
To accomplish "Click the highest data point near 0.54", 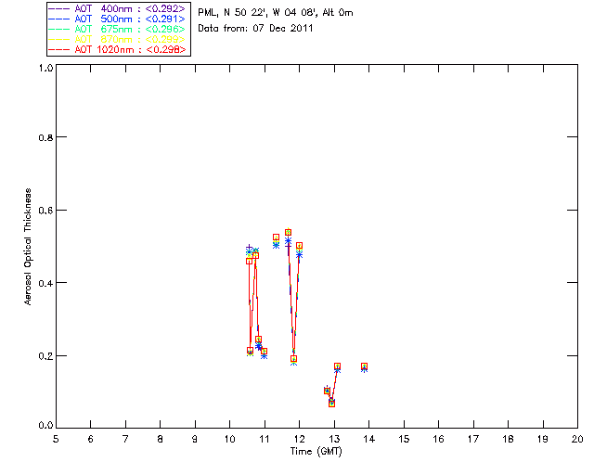I will [x=288, y=232].
